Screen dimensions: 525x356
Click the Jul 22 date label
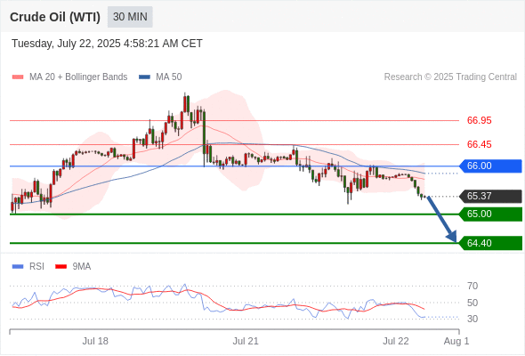click(396, 341)
